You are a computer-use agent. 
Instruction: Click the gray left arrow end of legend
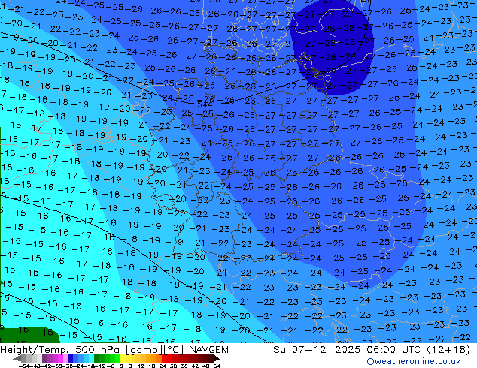(x=17, y=358)
